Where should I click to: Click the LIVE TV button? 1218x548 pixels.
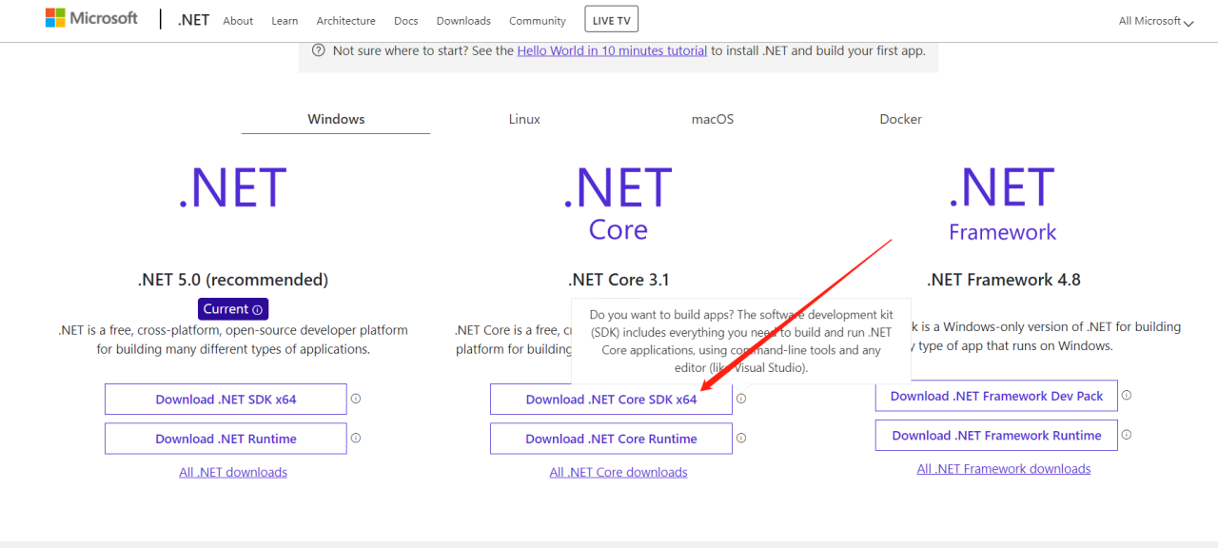coord(611,17)
